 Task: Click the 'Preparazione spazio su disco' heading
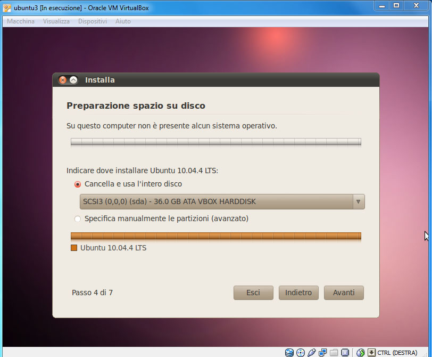pyautogui.click(x=136, y=106)
